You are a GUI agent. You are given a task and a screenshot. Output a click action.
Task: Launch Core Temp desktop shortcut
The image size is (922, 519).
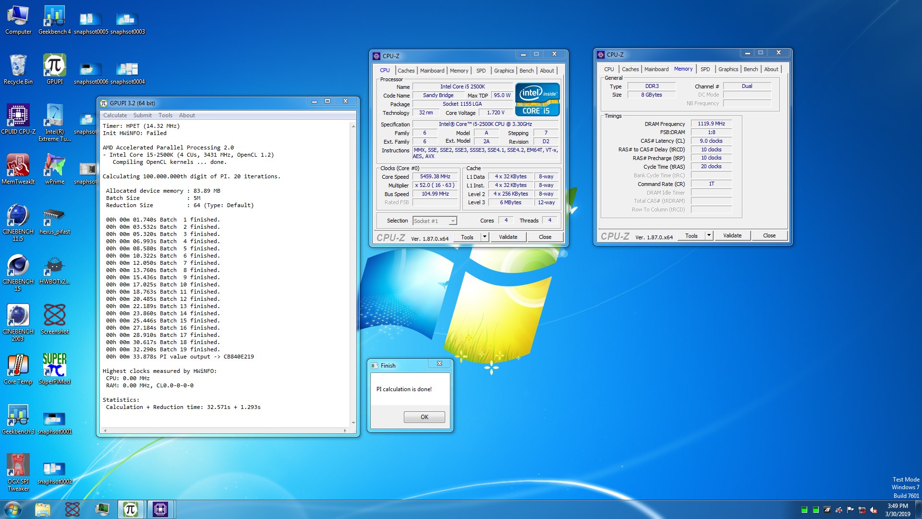tap(18, 370)
